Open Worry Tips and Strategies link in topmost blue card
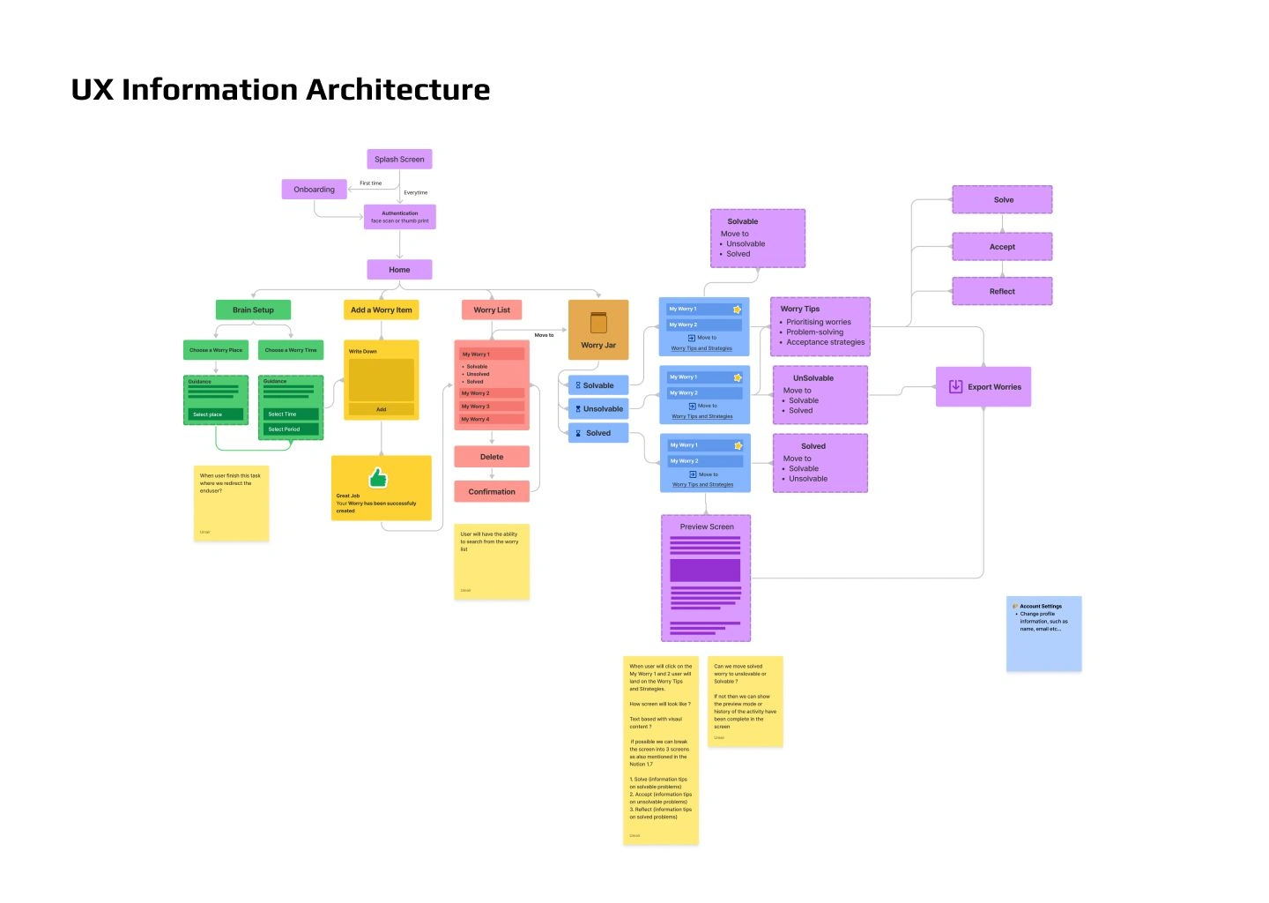 [x=701, y=348]
